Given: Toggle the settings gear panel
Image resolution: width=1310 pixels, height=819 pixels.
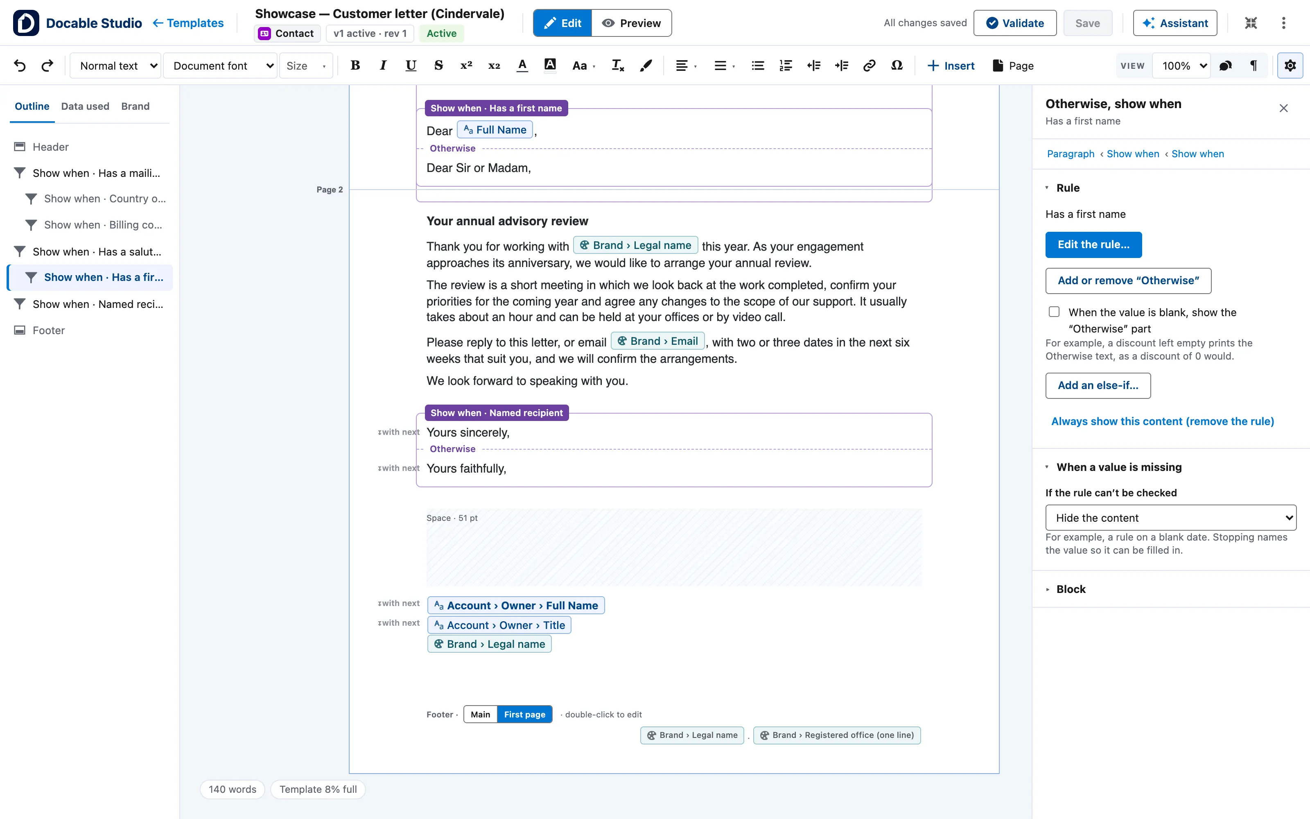Looking at the screenshot, I should pos(1290,66).
